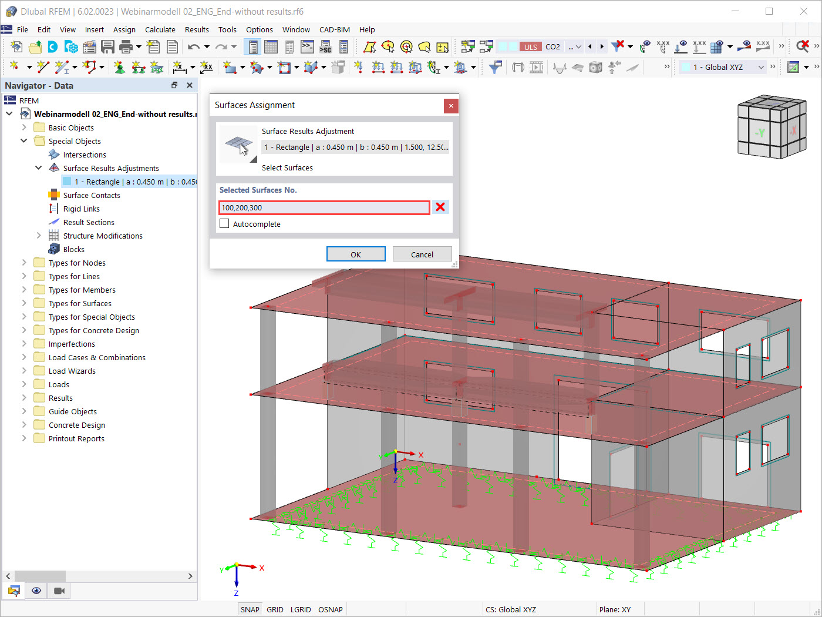Screen dimensions: 822x617
Task: Collapse Surface Results Adjustments node
Action: pyautogui.click(x=39, y=167)
